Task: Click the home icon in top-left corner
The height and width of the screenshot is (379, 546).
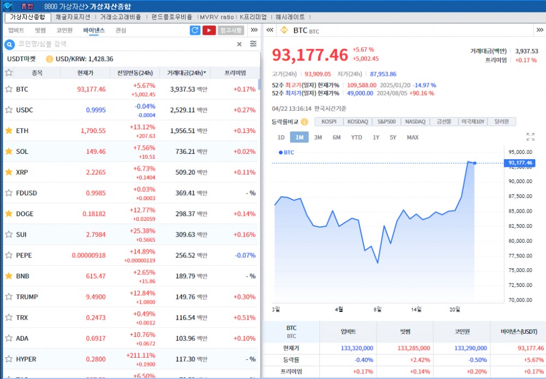Action: point(7,6)
